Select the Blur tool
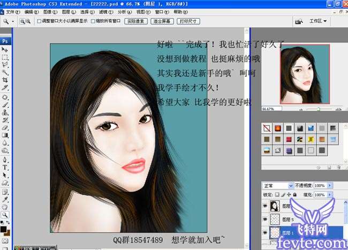Image resolution: width=348 pixels, height=250 pixels. pyautogui.click(x=5, y=143)
